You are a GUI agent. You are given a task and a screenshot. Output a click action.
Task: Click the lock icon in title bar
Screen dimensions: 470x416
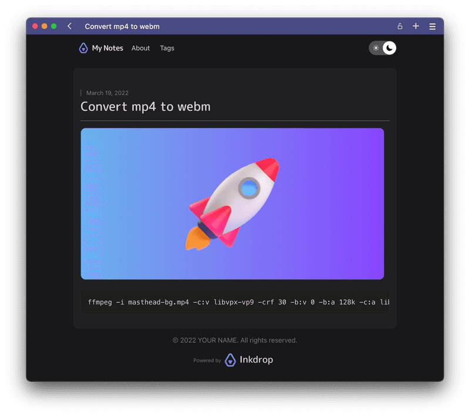400,26
